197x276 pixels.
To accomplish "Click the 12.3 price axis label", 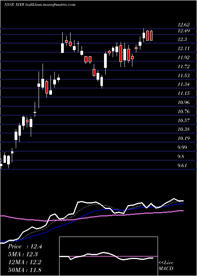I will (x=182, y=40).
